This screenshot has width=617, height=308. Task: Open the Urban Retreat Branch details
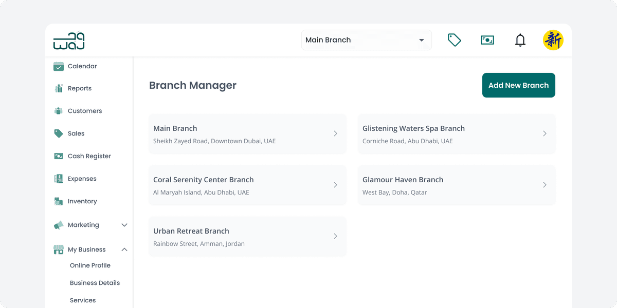point(247,236)
